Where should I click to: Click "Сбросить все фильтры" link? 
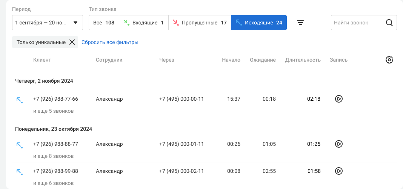(110, 42)
